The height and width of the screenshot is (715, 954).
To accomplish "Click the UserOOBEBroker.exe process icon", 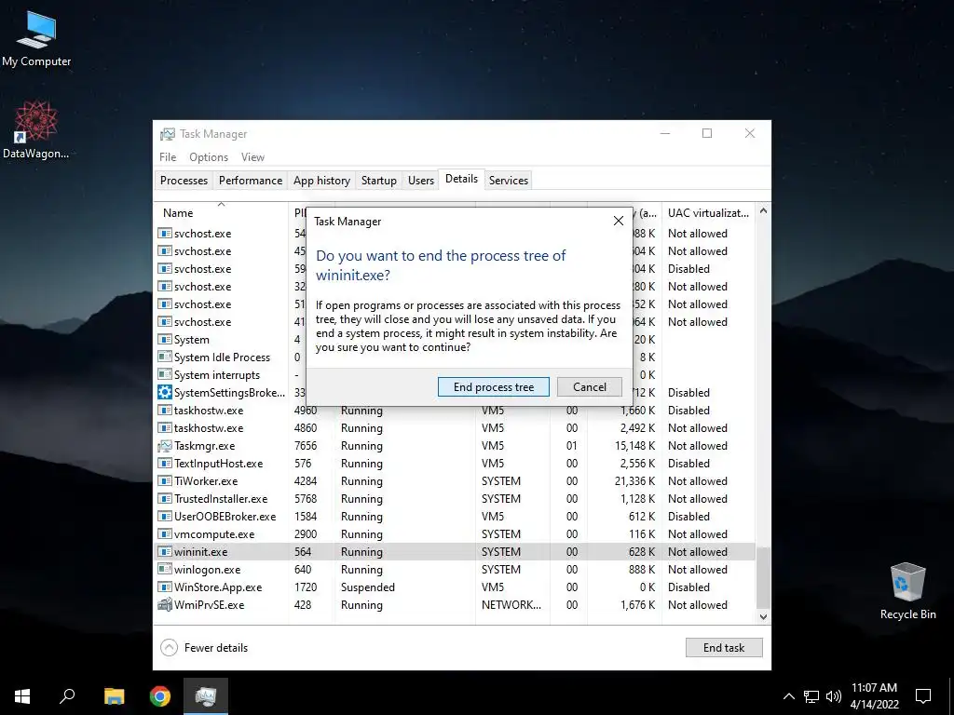I will pyautogui.click(x=164, y=516).
